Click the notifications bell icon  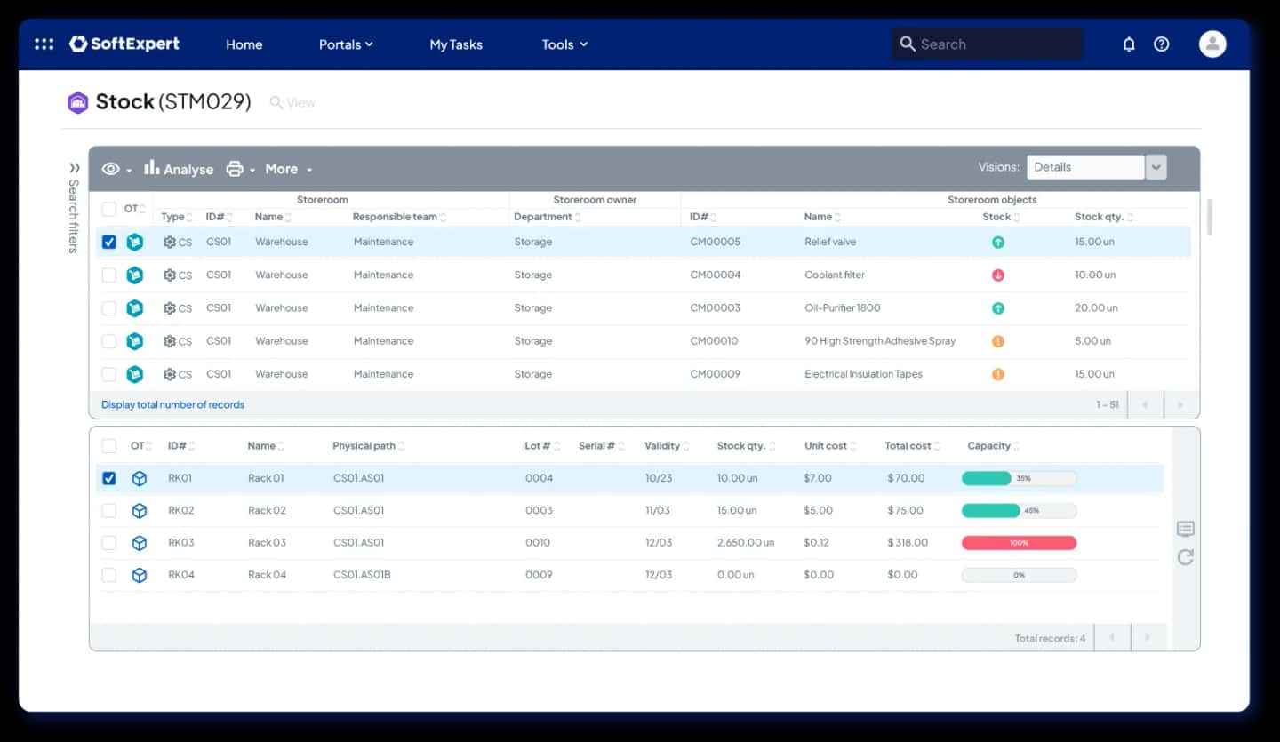coord(1129,44)
